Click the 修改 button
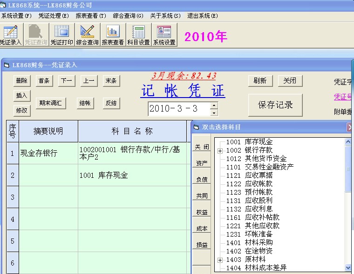The image size is (354, 274). (x=22, y=111)
